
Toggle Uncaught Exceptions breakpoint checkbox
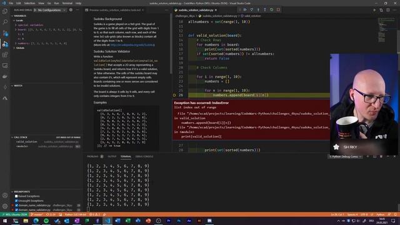16,201
